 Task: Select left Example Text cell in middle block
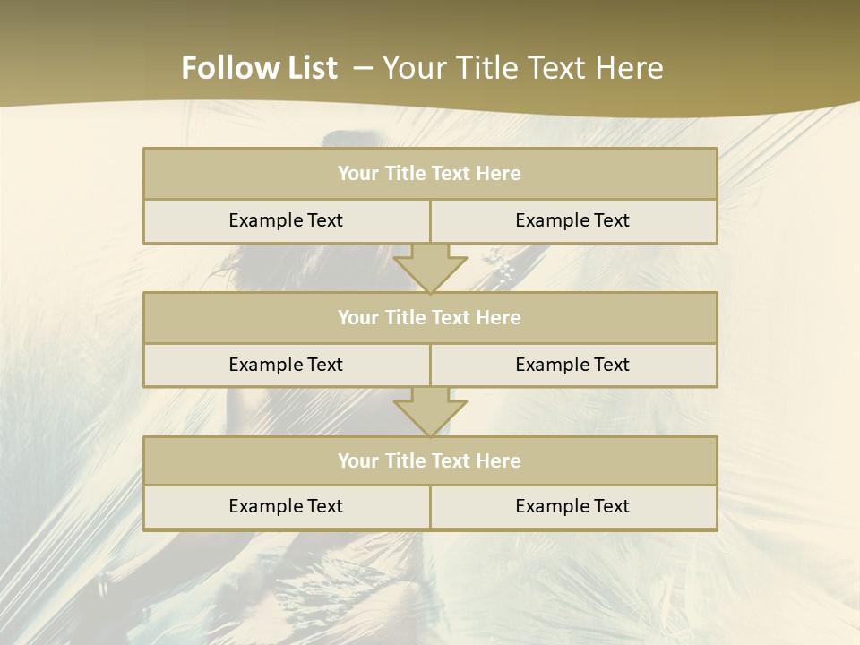(286, 365)
